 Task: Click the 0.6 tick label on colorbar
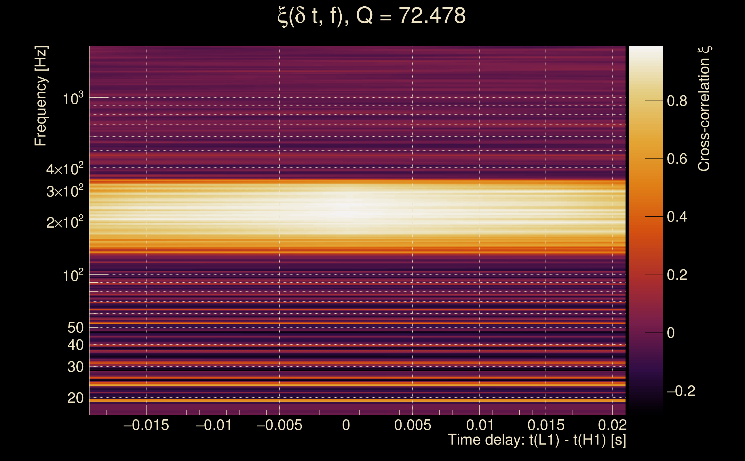point(677,159)
